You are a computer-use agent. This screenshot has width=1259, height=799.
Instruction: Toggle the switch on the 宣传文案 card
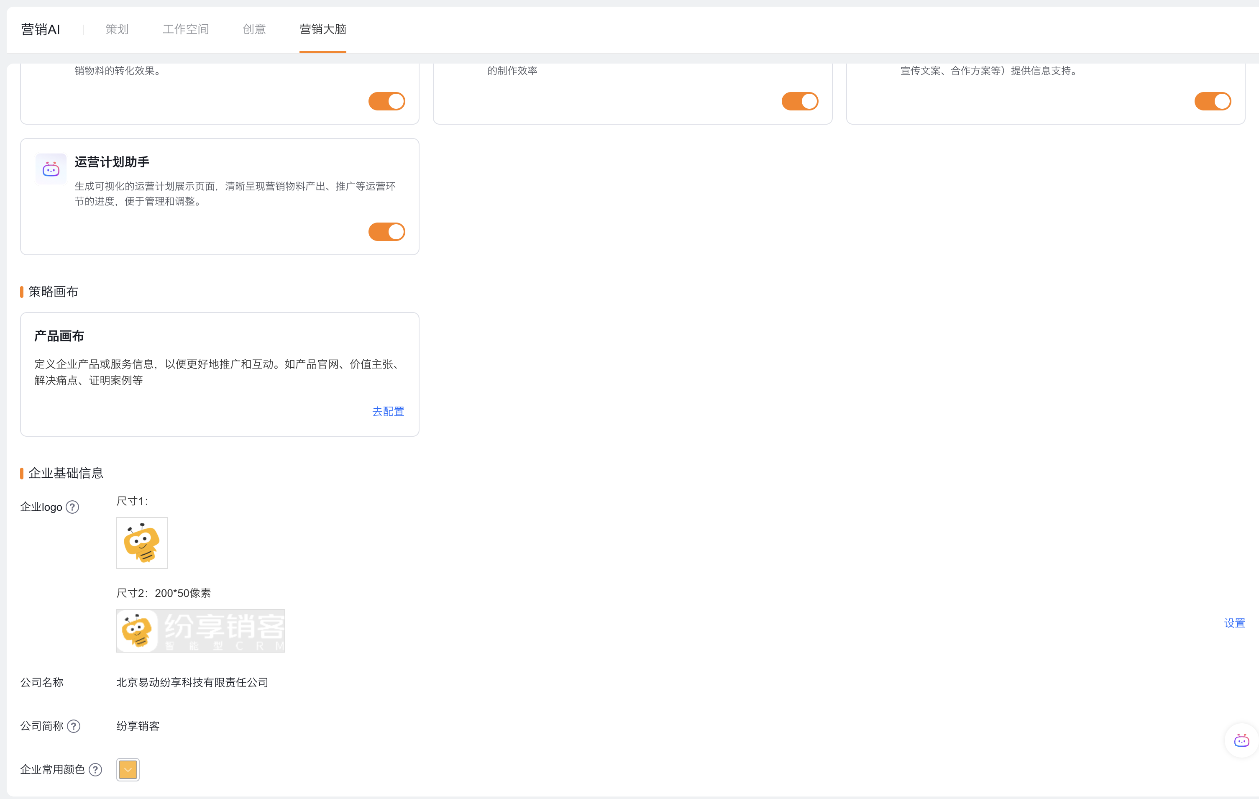(1213, 101)
